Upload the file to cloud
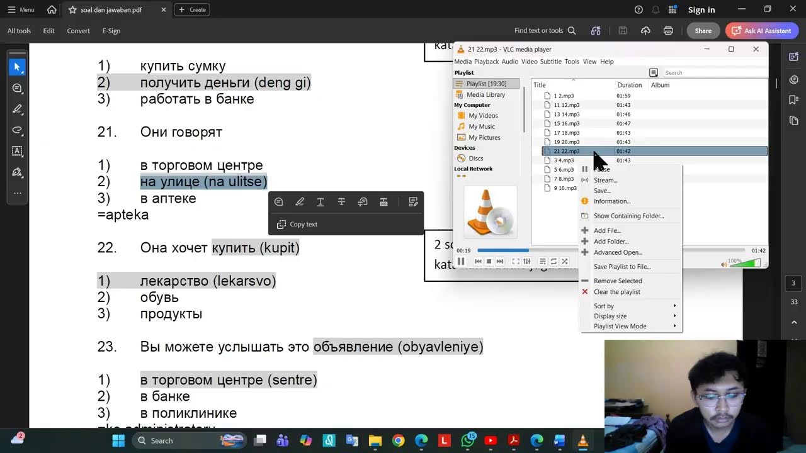 (x=645, y=31)
